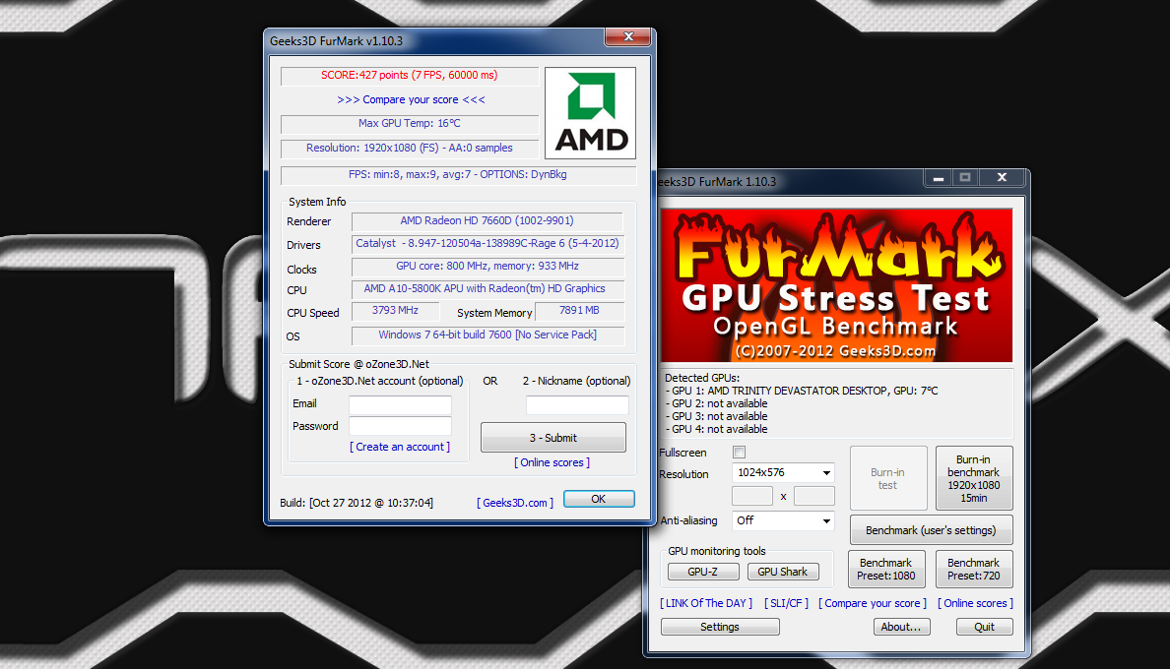Click the Nickname (optional) input field
This screenshot has width=1170, height=669.
pos(577,404)
